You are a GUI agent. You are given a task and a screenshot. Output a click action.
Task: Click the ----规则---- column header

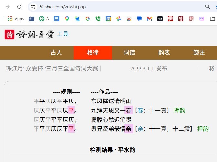pos(66,92)
